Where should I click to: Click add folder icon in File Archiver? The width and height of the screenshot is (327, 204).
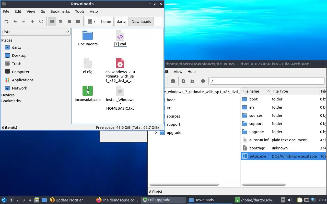192,81
